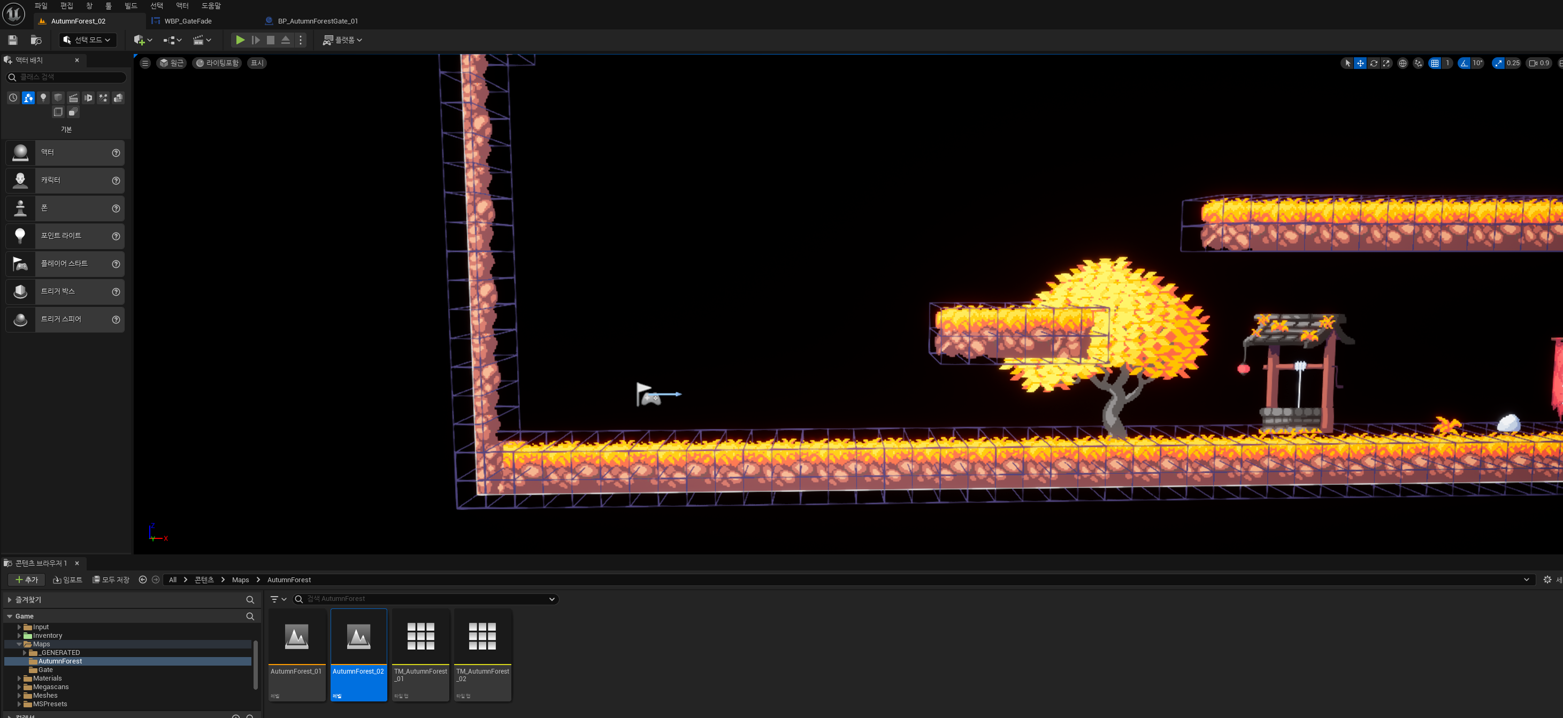
Task: Open the 선택 모드 mode dropdown
Action: click(x=88, y=40)
